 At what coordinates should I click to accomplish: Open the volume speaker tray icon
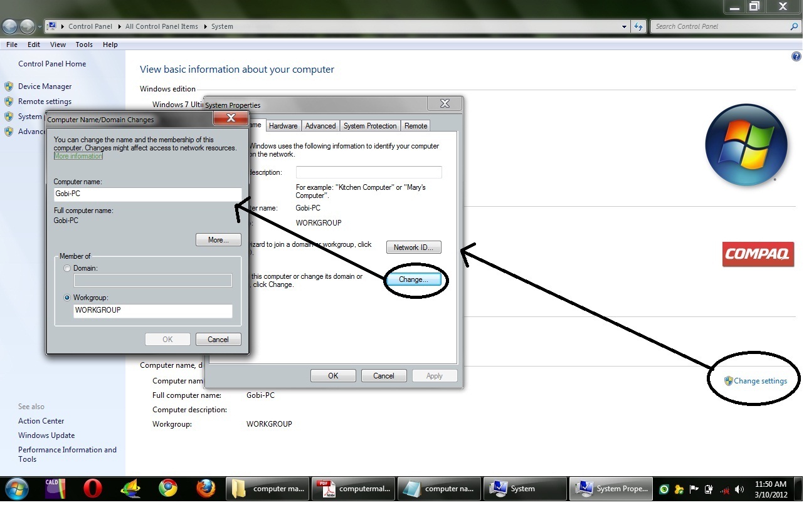coord(740,489)
